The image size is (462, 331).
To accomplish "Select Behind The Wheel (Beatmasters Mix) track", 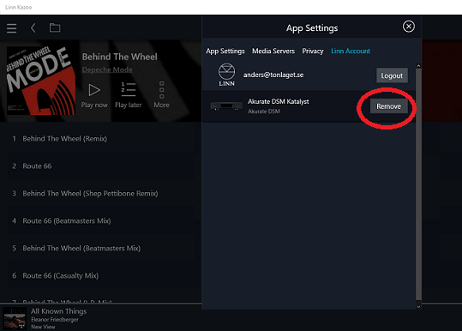I will click(x=101, y=248).
